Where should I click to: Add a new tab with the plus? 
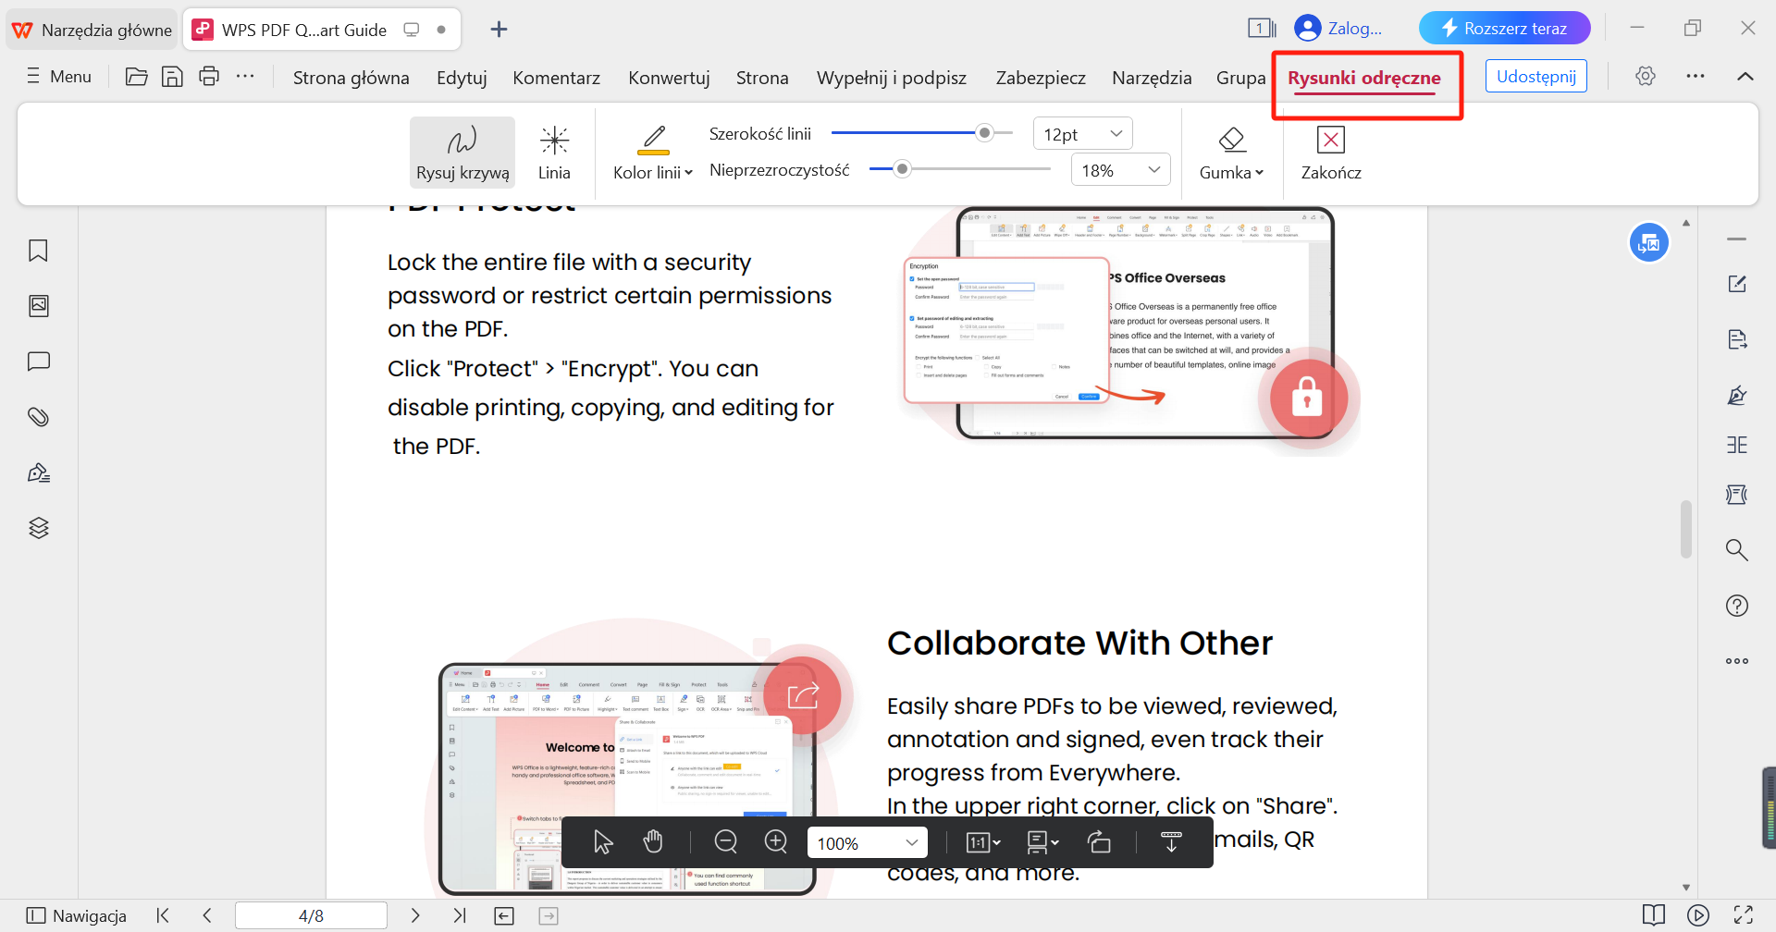pyautogui.click(x=499, y=30)
